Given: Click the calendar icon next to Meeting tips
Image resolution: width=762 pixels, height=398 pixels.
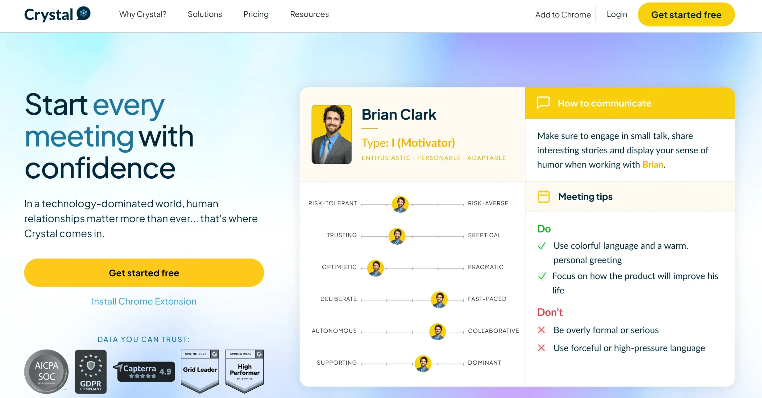Looking at the screenshot, I should 544,196.
